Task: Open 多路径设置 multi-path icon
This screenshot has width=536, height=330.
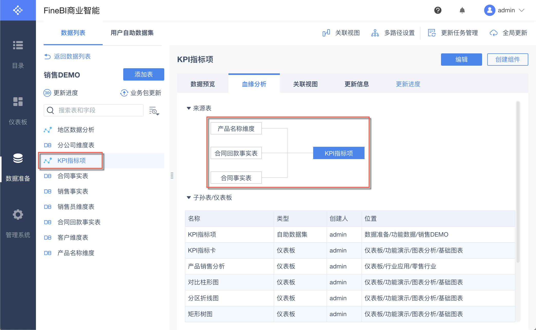Action: pyautogui.click(x=375, y=33)
